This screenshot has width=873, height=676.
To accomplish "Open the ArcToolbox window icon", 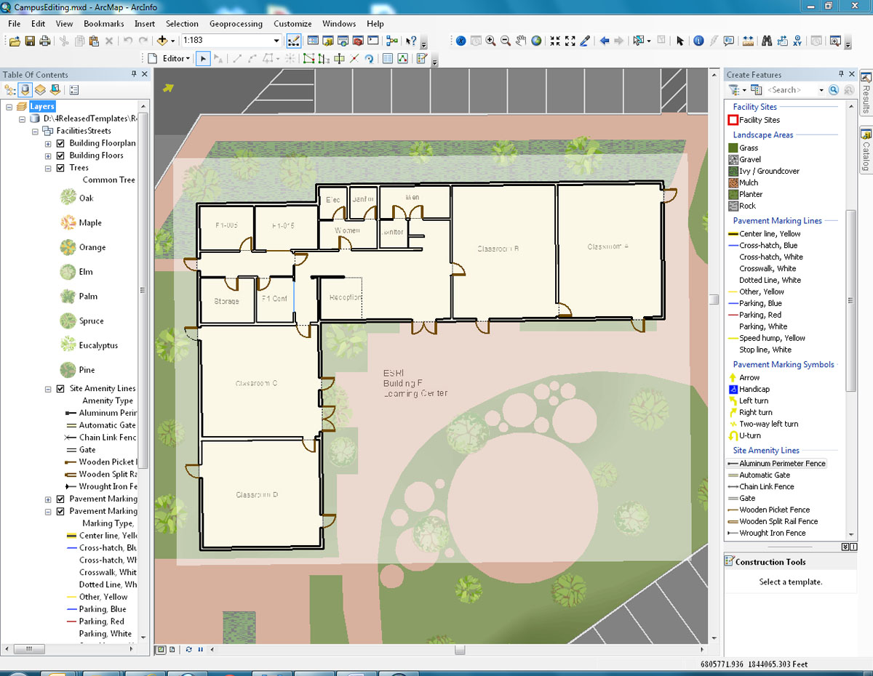I will tap(357, 41).
